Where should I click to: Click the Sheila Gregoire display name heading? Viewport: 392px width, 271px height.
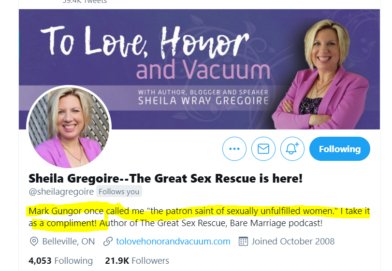tap(166, 178)
